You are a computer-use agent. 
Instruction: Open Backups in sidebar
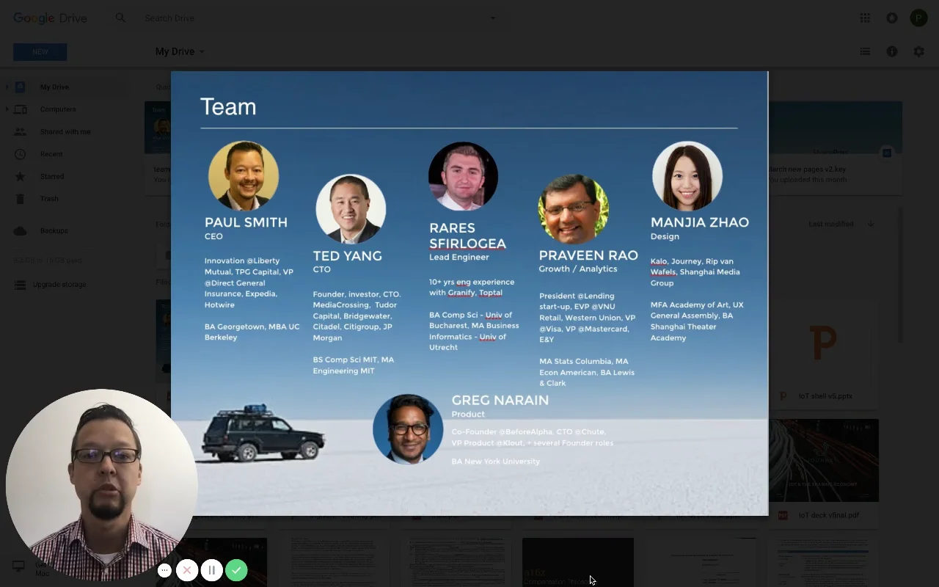click(54, 230)
